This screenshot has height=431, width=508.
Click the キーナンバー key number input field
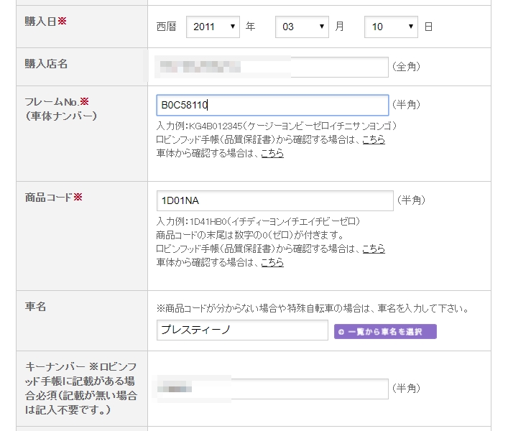pos(272,389)
